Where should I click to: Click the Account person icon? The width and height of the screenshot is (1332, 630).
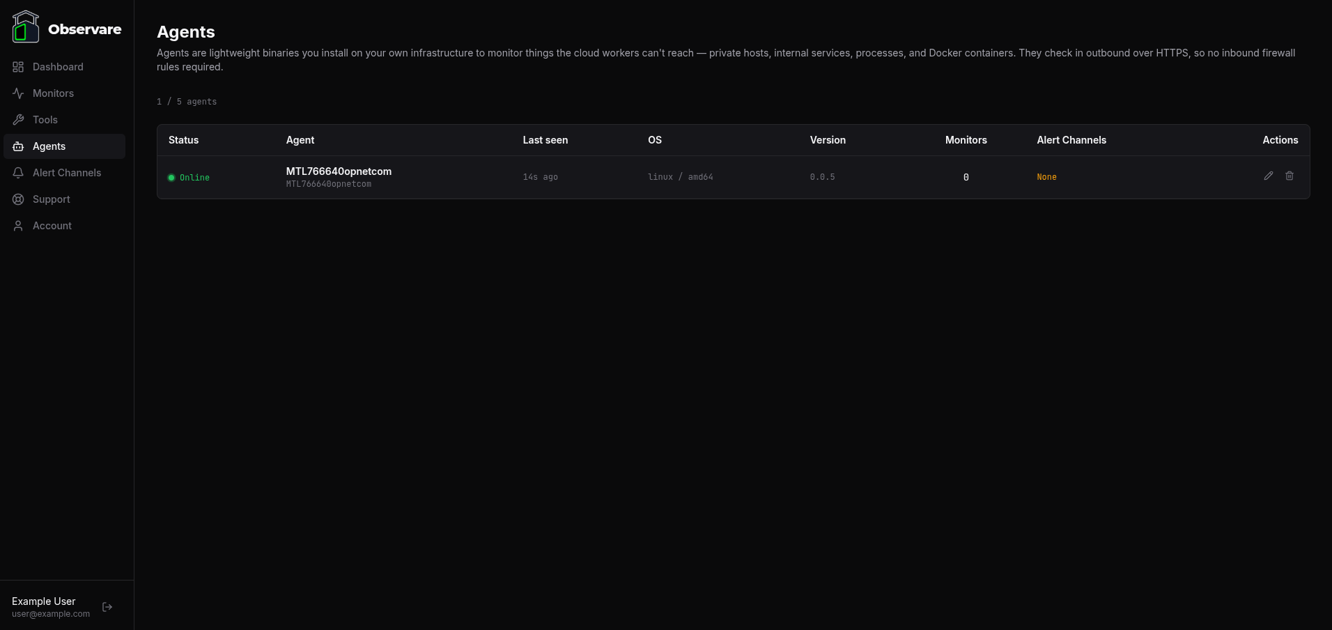coord(18,226)
